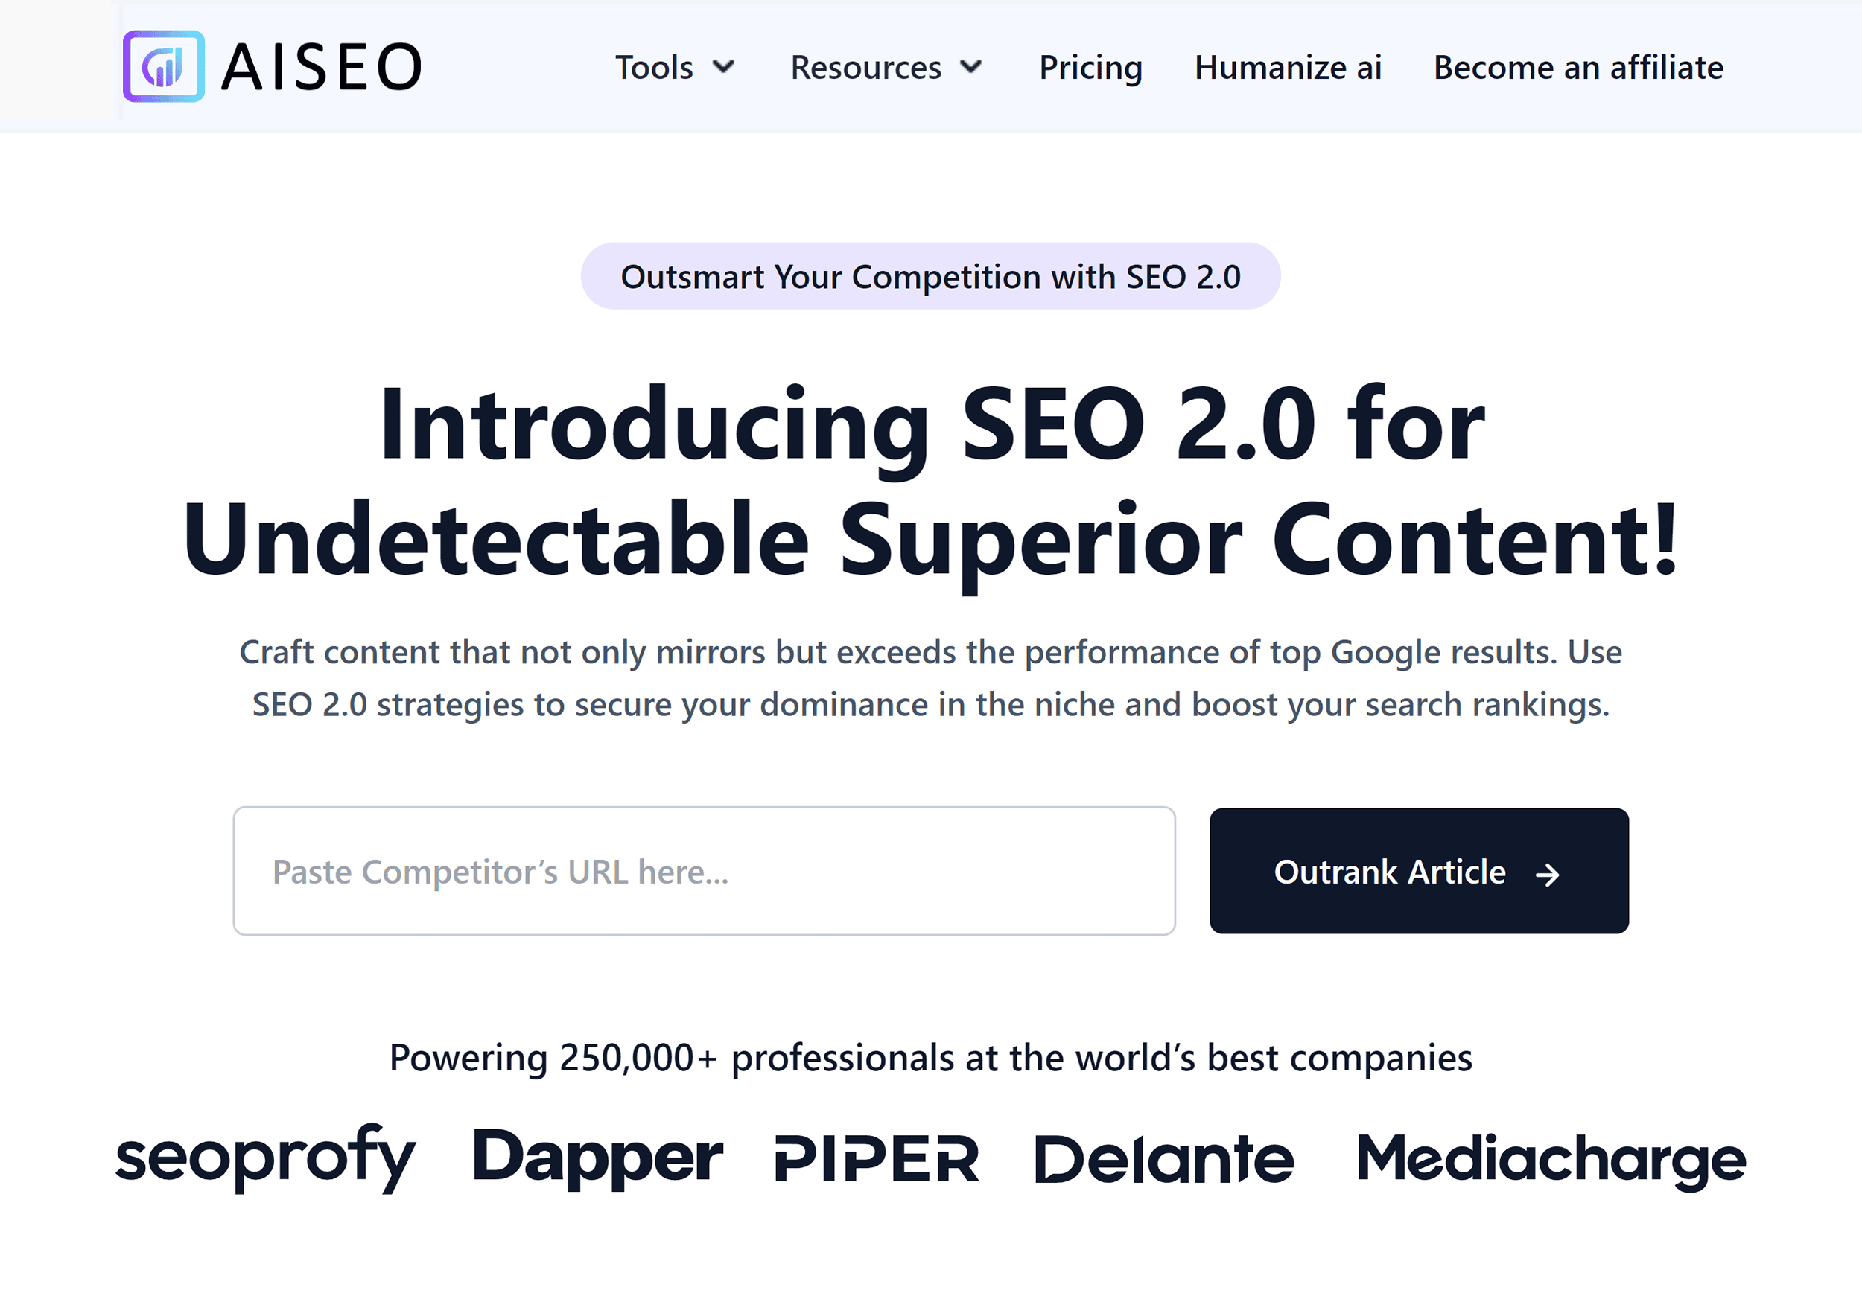Click the Craft content description text
The image size is (1862, 1299).
click(x=931, y=677)
